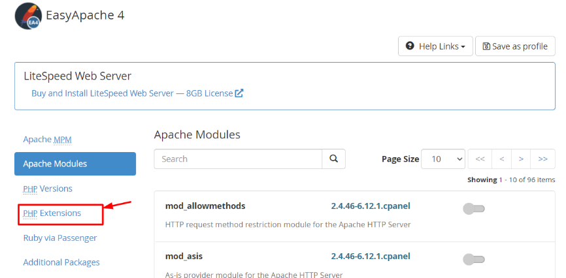Open Additional Packages section
Screen dimensions: 566x278
point(61,262)
